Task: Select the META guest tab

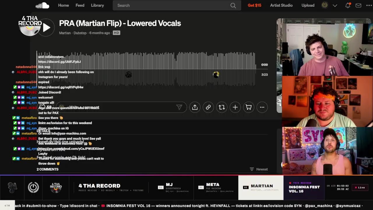Action: point(216,188)
